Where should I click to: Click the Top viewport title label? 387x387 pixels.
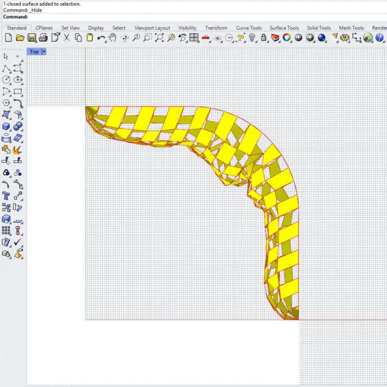[34, 51]
